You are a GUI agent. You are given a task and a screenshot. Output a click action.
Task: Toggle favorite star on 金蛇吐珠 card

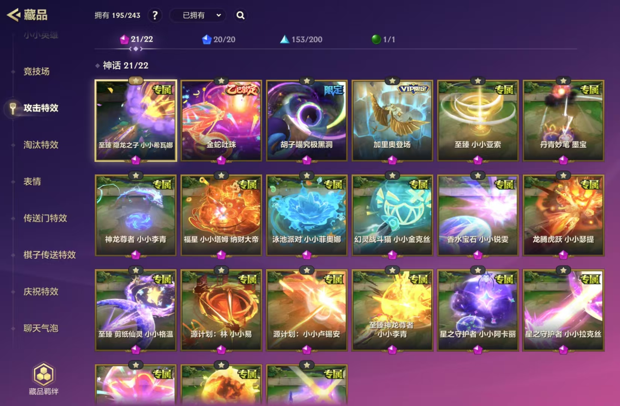pos(221,81)
